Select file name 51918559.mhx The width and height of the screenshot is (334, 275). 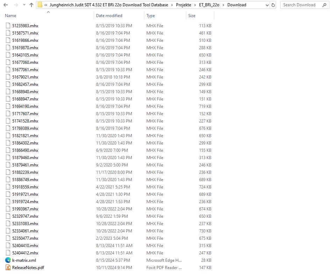click(x=25, y=187)
